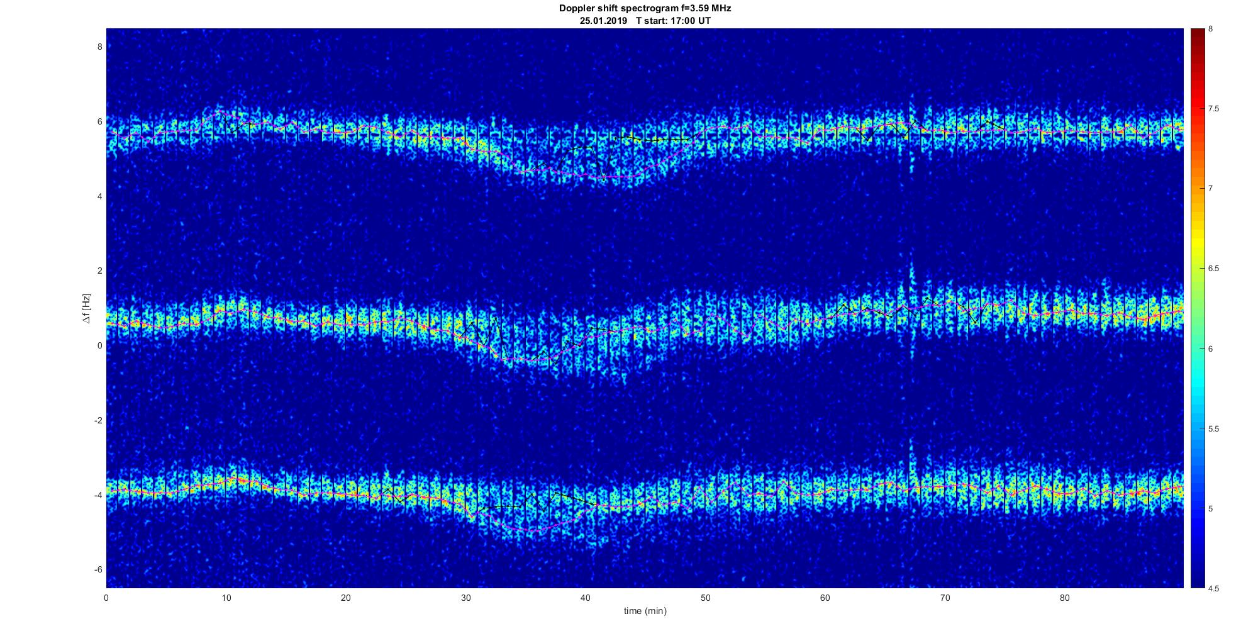Click the colorbar tick label 6.5
Screen dimensions: 1258x631
pyautogui.click(x=1214, y=269)
